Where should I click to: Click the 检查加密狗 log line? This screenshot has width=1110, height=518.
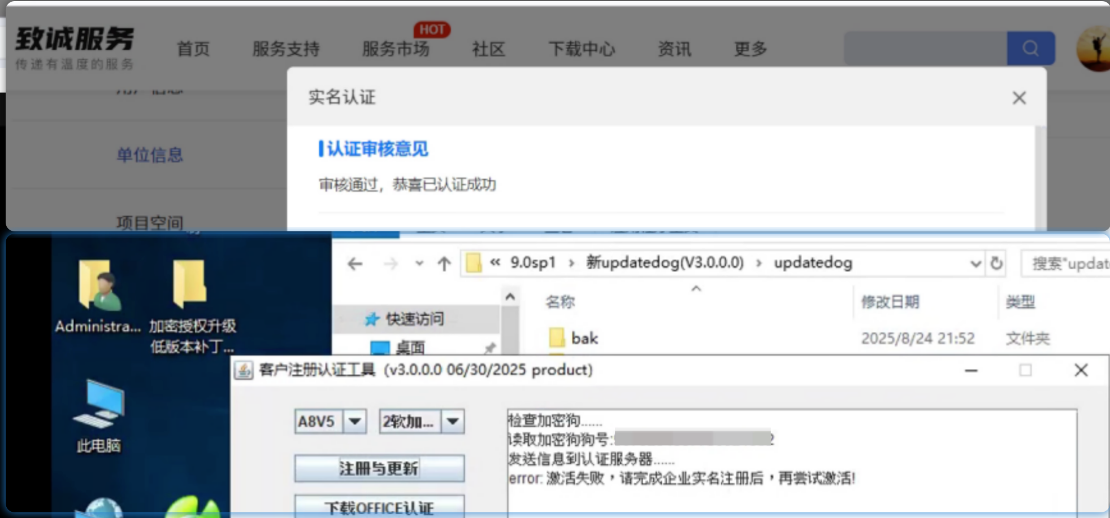click(556, 420)
